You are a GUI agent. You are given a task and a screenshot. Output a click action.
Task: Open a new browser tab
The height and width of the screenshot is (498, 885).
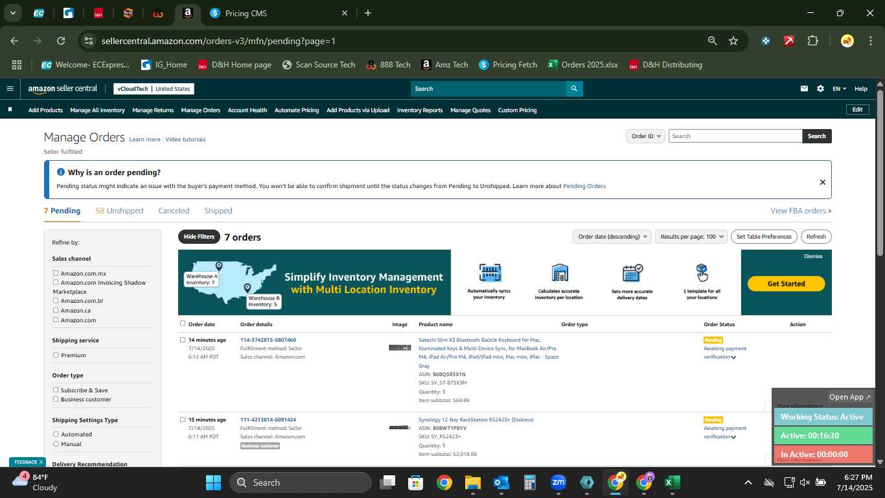[368, 13]
